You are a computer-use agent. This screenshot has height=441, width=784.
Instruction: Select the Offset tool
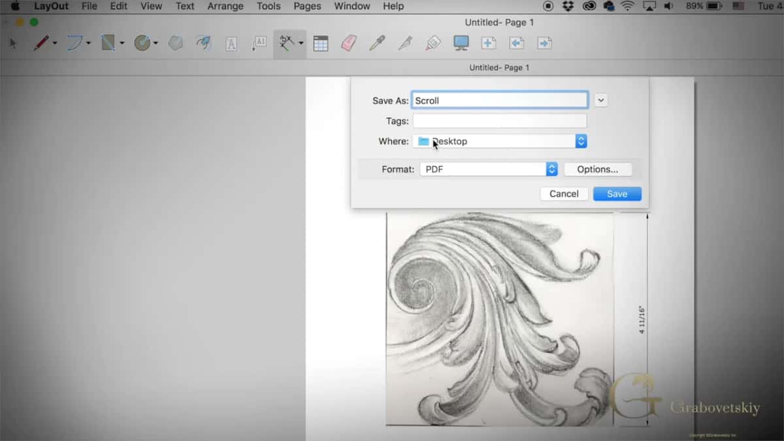tap(204, 44)
